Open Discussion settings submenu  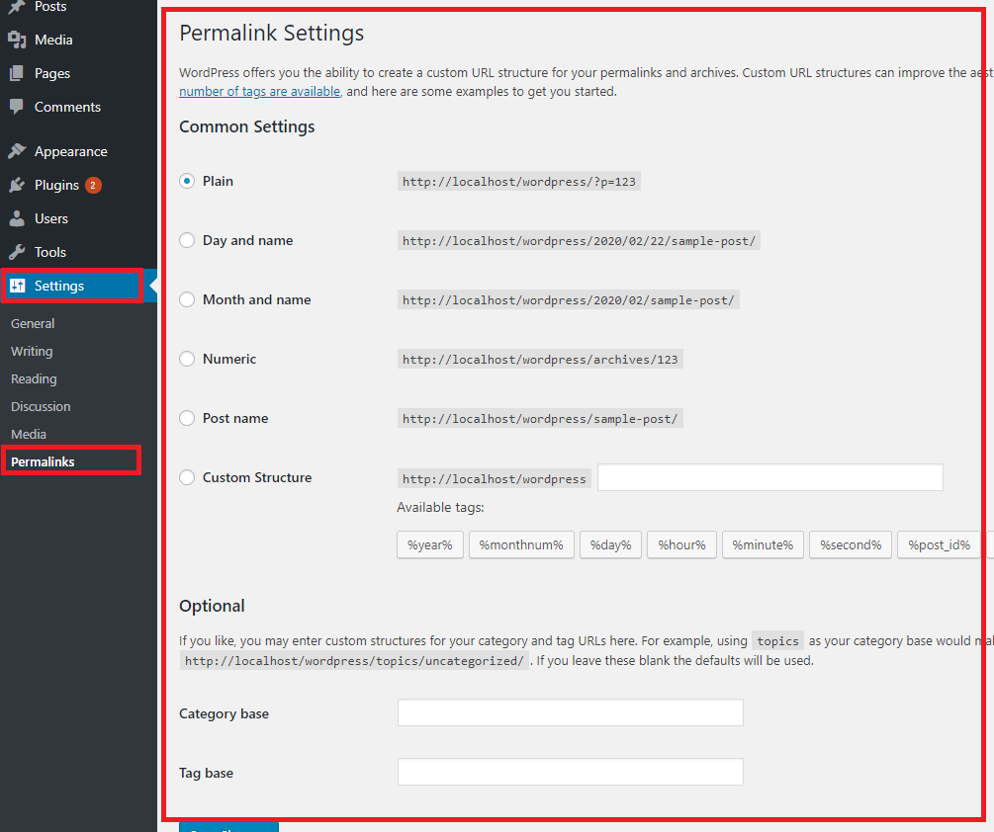(x=41, y=406)
